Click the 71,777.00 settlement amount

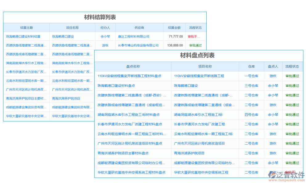click(176, 36)
